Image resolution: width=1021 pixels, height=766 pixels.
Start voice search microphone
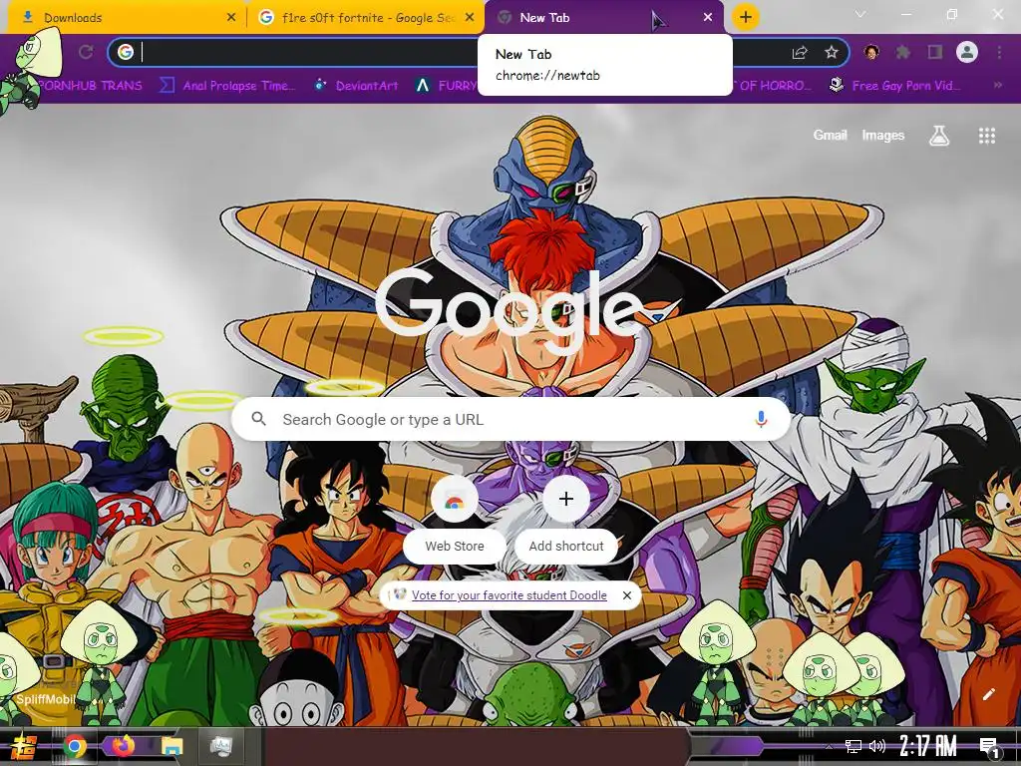coord(761,419)
